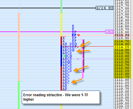Click price 2117.50 on the scale
133x109 pixels.
(122, 9)
